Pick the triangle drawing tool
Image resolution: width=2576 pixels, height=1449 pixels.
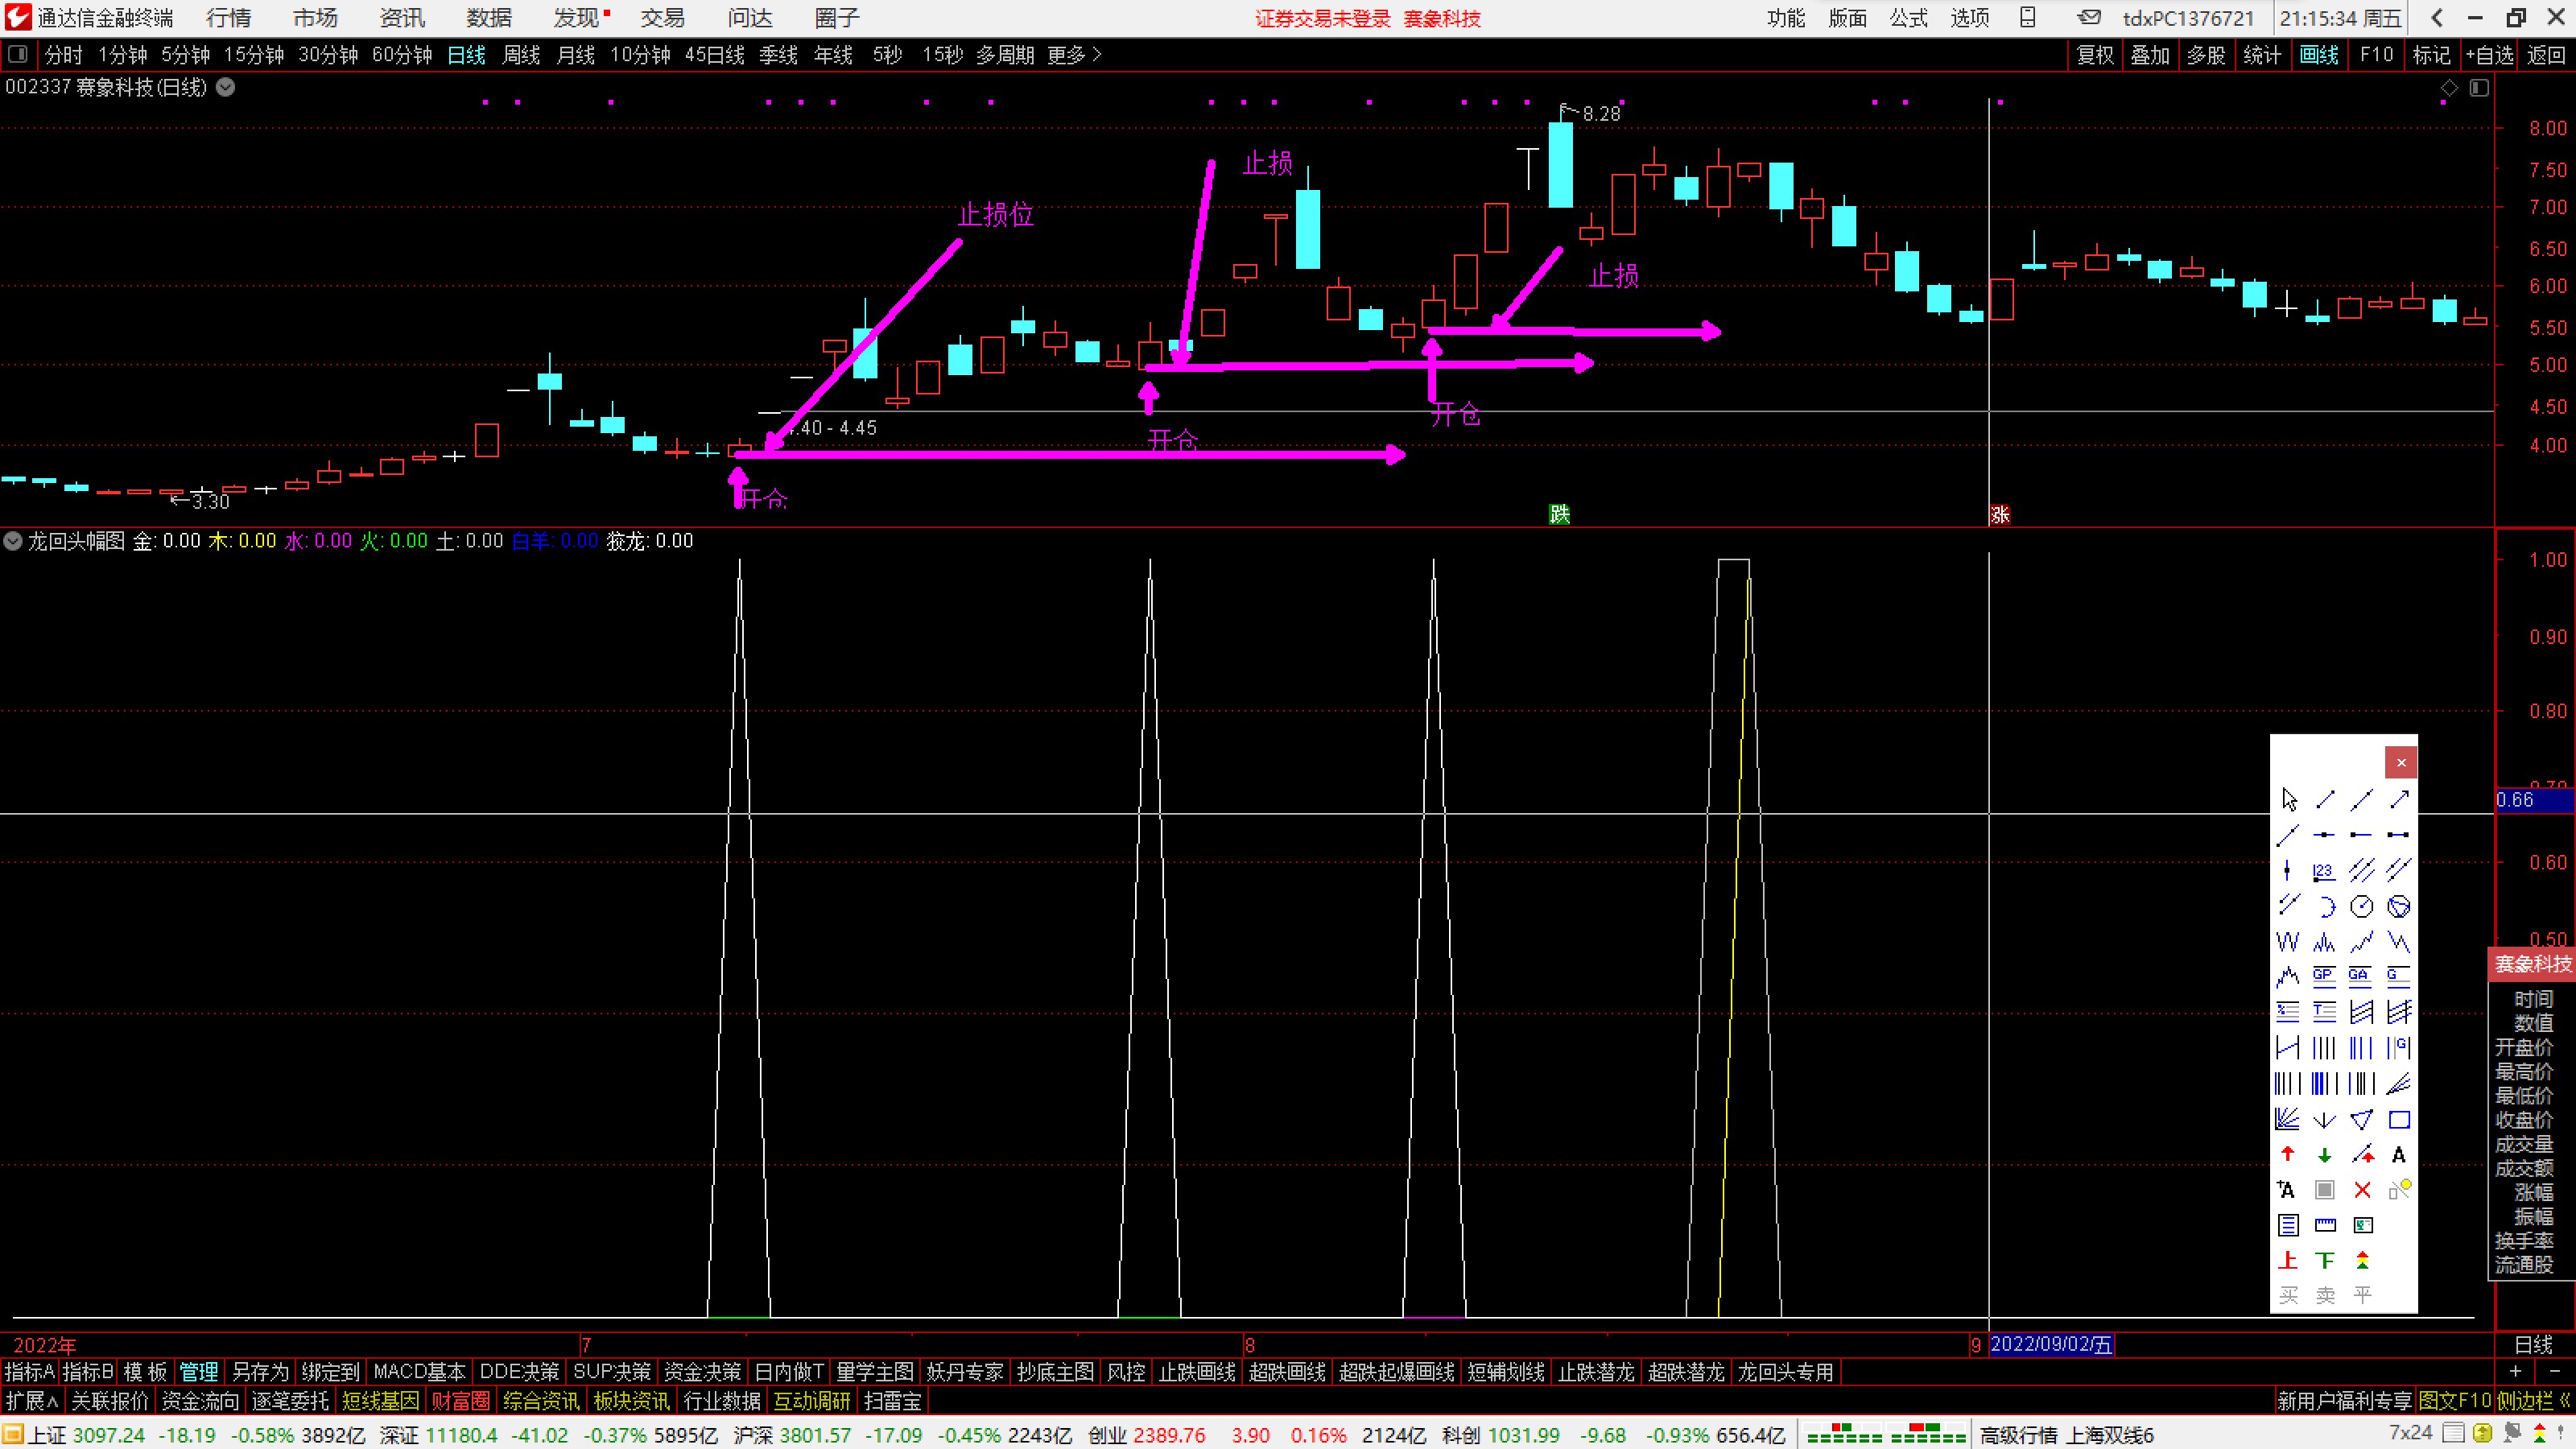(x=2361, y=1120)
